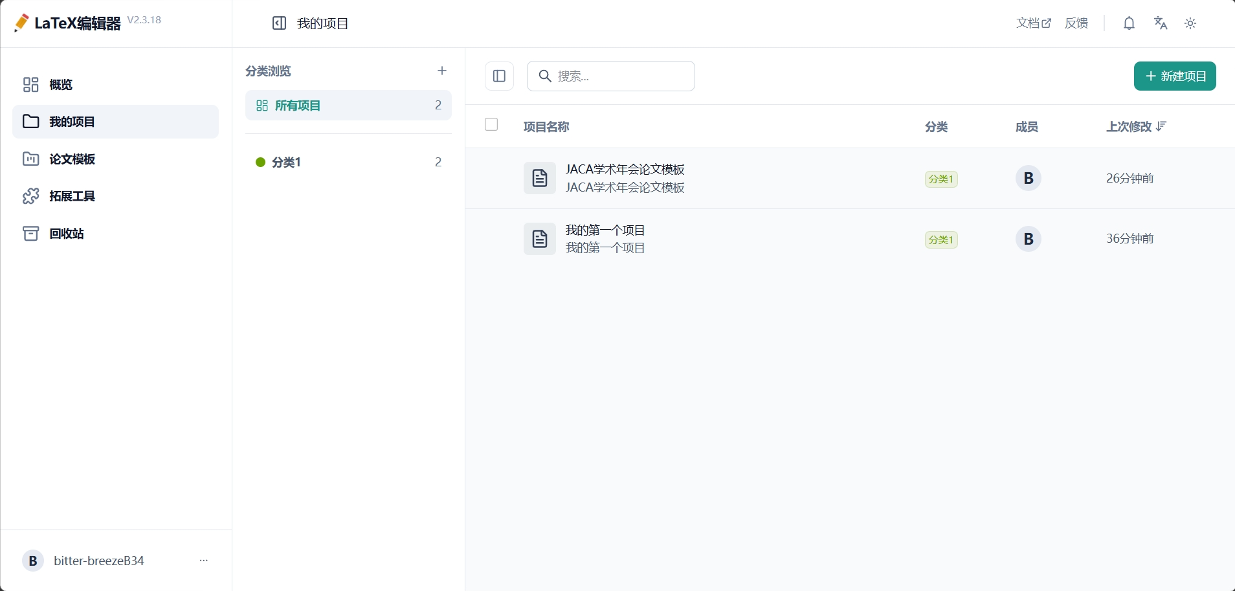1235x591 pixels.
Task: Toggle the light/dark theme sun icon
Action: (1190, 23)
